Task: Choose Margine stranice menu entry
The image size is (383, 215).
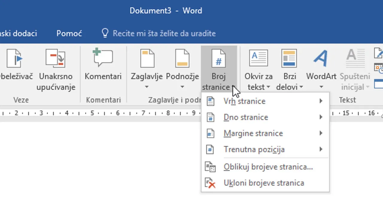Action: tap(265, 133)
